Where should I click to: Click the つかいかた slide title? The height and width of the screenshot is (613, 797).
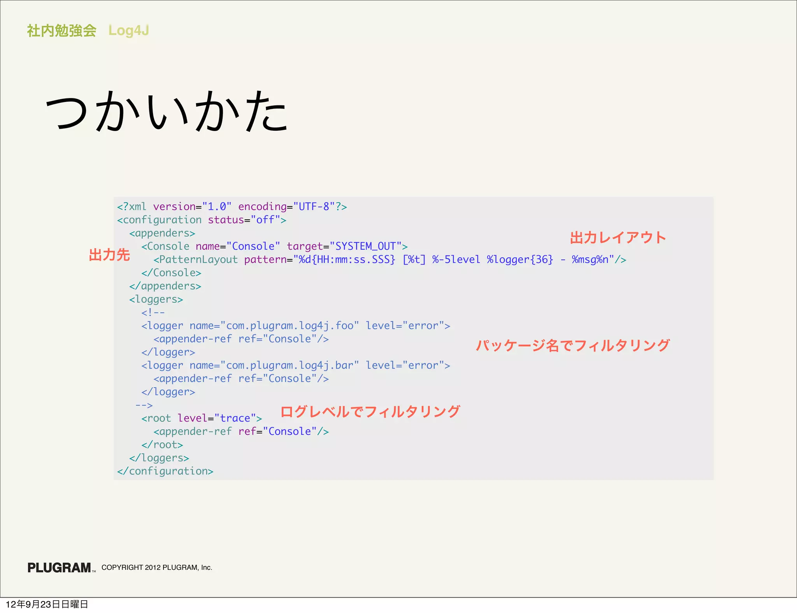(167, 111)
